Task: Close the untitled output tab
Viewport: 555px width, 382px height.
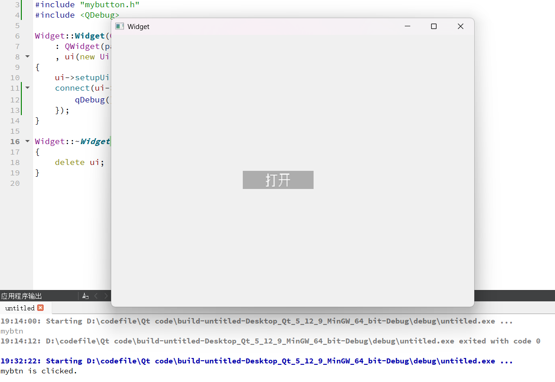Action: click(x=40, y=308)
